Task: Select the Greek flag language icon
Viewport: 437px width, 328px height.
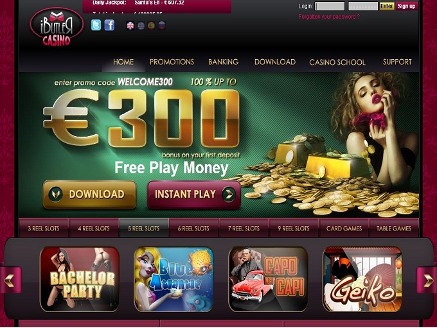Action: tap(141, 26)
